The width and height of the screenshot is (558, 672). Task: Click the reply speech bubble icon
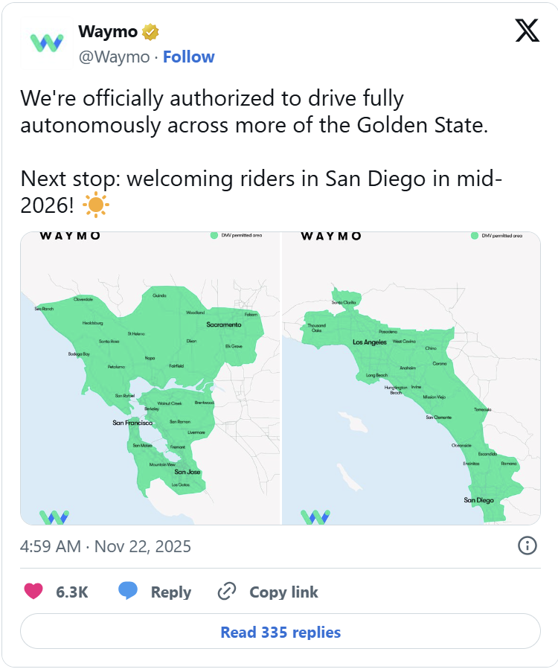point(128,592)
